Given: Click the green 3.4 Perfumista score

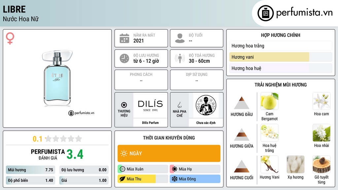Looking at the screenshot, I should click(x=75, y=154).
